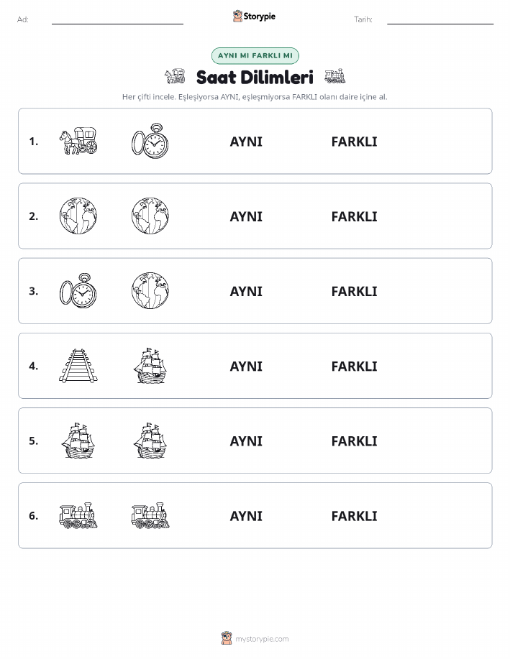Choose FARKLI for question 1
510x659 pixels.
point(355,142)
